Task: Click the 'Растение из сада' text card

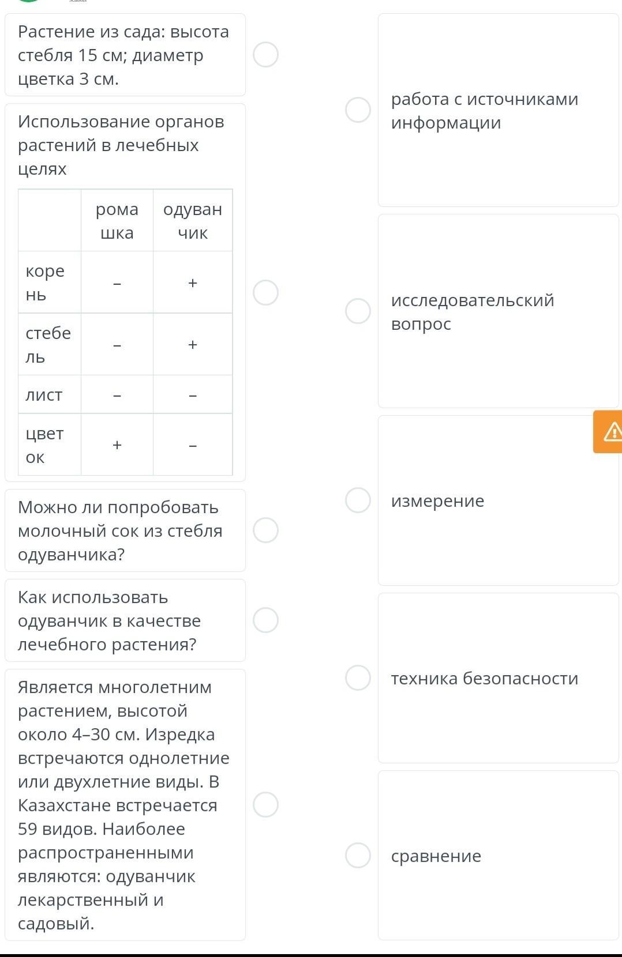Action: (x=125, y=55)
